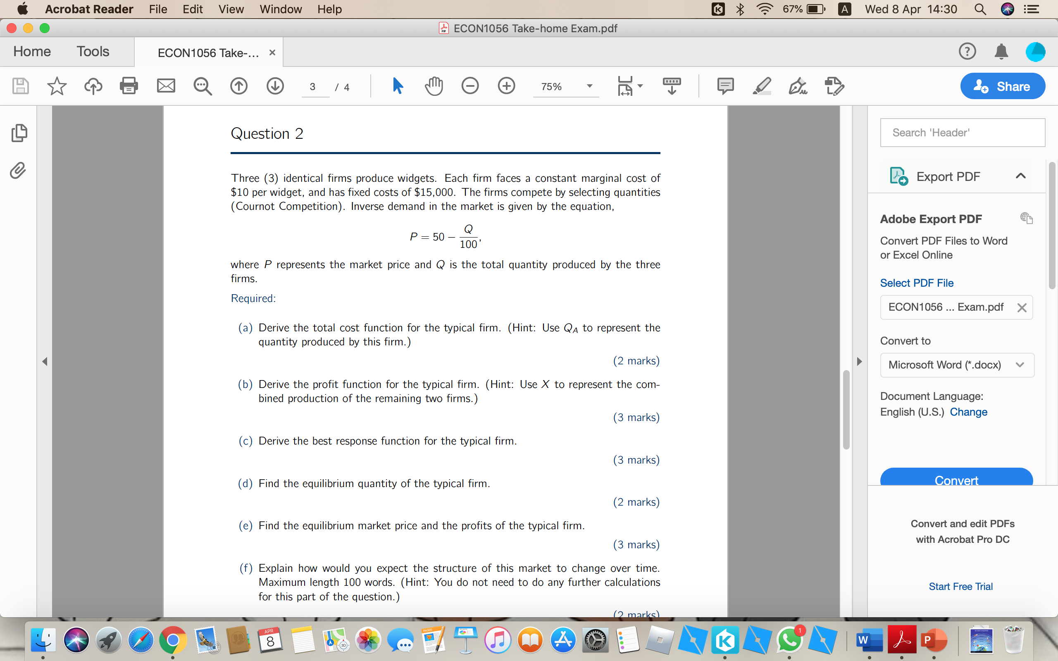Viewport: 1058px width, 661px height.
Task: Email the PDF as attachment
Action: point(166,86)
